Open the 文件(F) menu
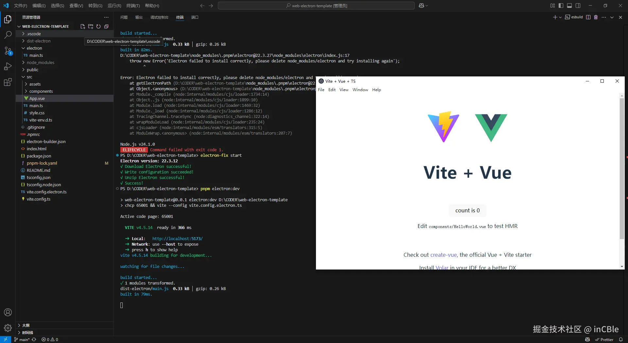 [21, 6]
